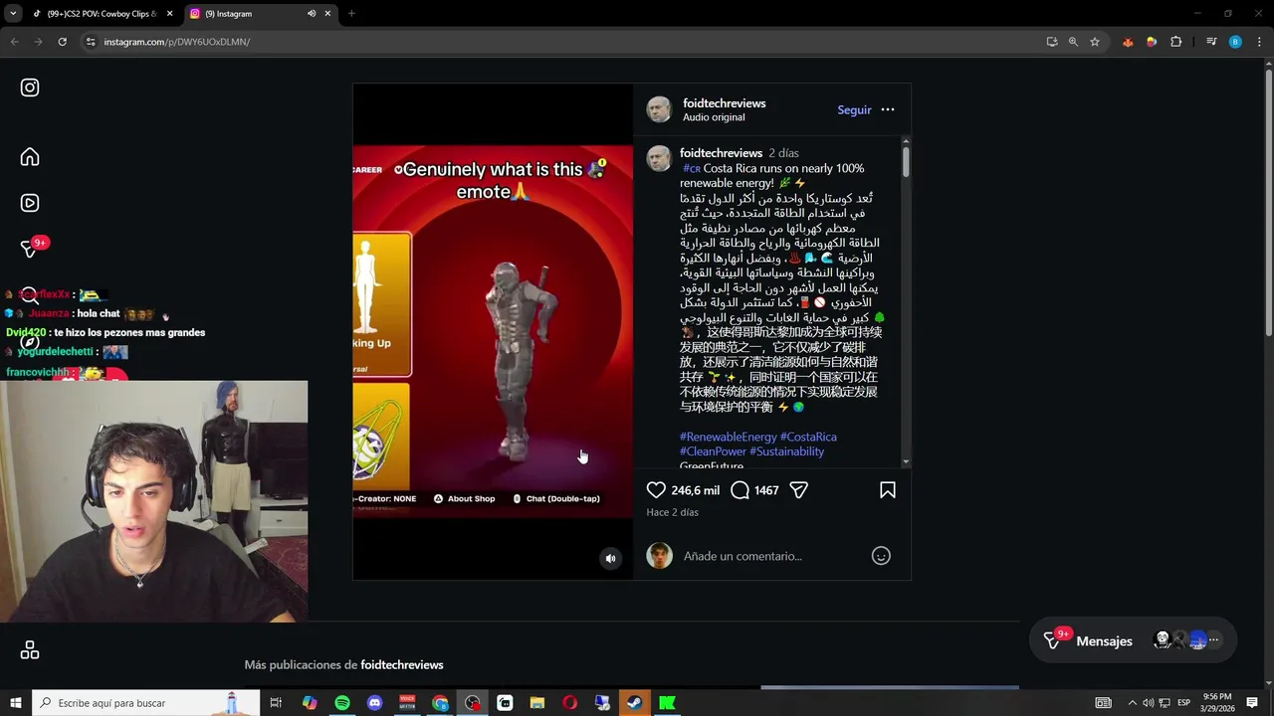Image resolution: width=1274 pixels, height=716 pixels.
Task: Open the Audio original link
Action: click(x=714, y=117)
